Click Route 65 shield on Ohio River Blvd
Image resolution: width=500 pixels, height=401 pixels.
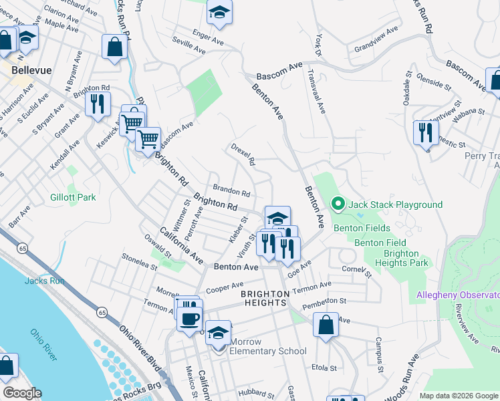click(x=102, y=312)
